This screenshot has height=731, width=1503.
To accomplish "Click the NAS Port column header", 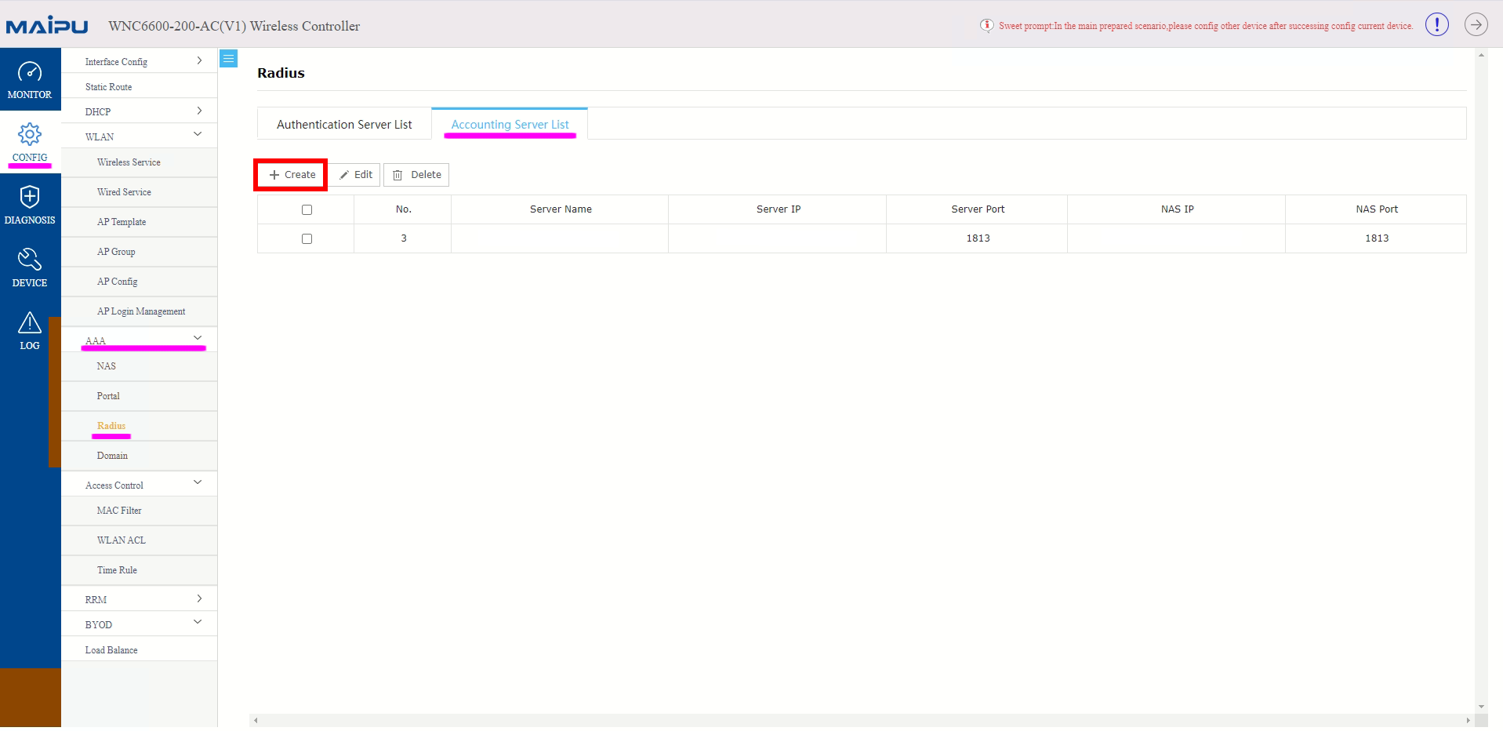I will click(1377, 209).
